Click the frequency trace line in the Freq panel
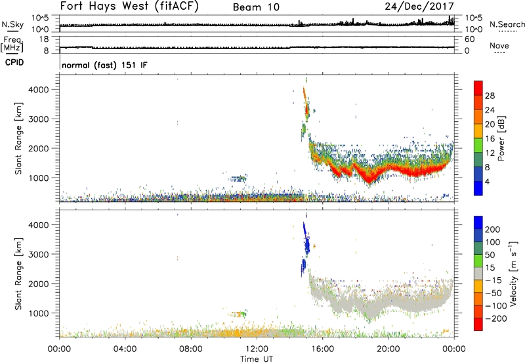Viewport: 525px width, 363px height. [257, 48]
